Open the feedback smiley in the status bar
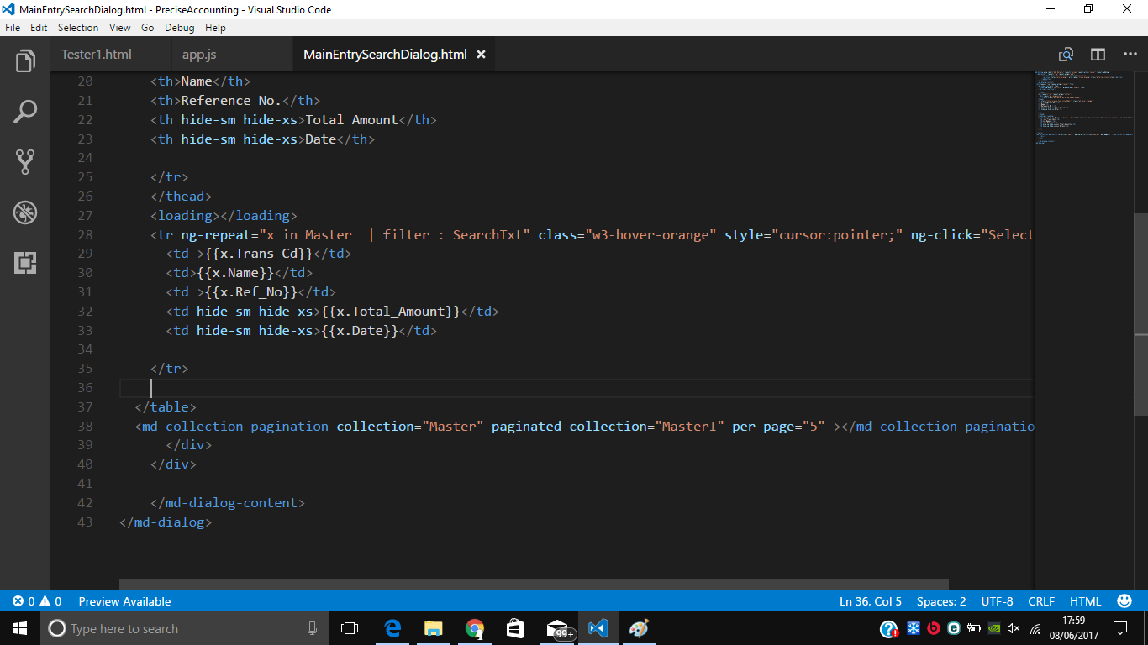The image size is (1148, 645). pos(1124,600)
